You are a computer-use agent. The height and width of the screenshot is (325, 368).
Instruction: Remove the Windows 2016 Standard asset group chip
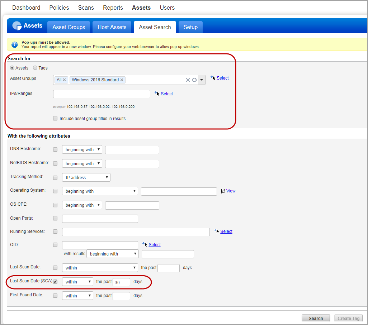click(x=121, y=80)
